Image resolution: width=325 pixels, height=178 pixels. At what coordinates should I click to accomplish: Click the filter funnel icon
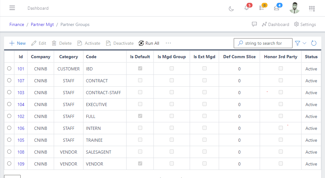click(297, 43)
